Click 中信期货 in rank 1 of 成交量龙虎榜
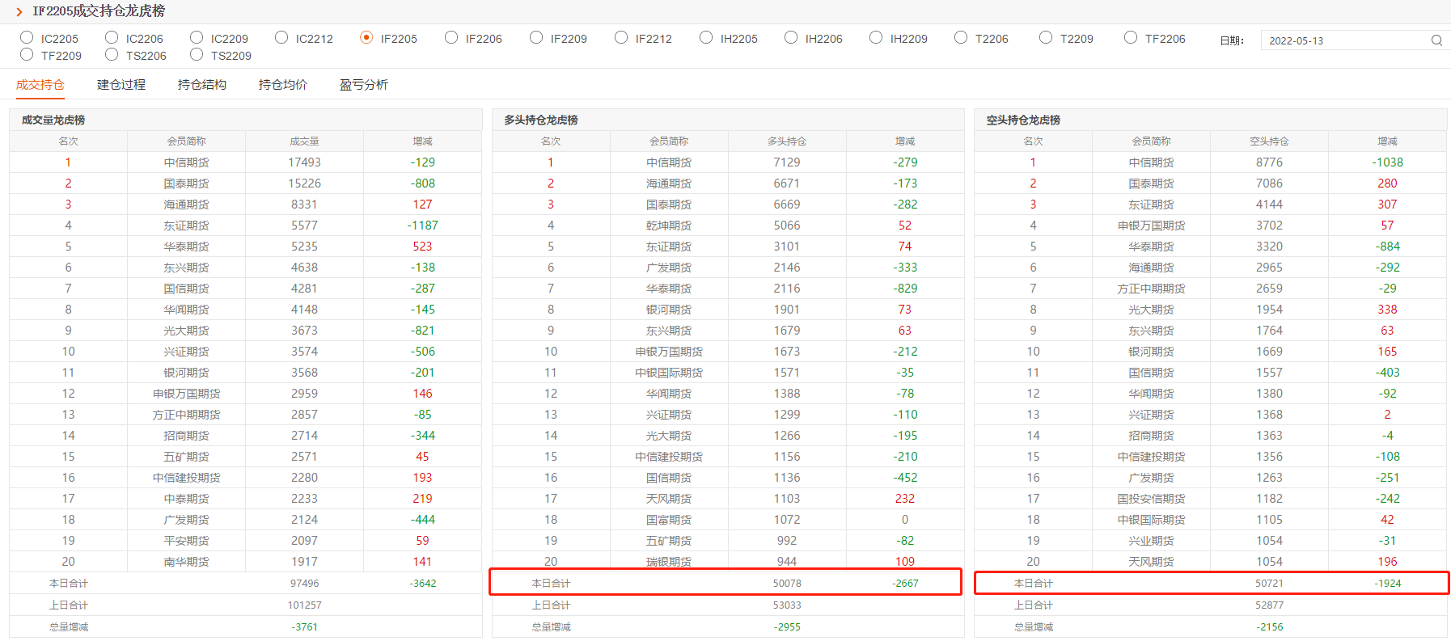The height and width of the screenshot is (641, 1451). 187,162
